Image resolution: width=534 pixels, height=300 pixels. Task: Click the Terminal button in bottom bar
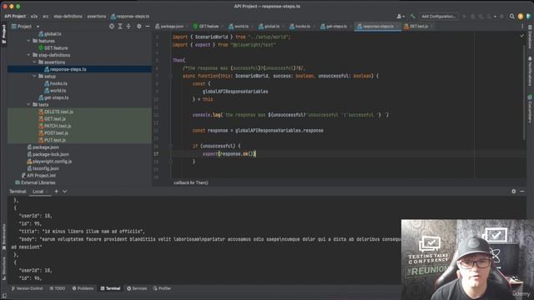pos(110,288)
